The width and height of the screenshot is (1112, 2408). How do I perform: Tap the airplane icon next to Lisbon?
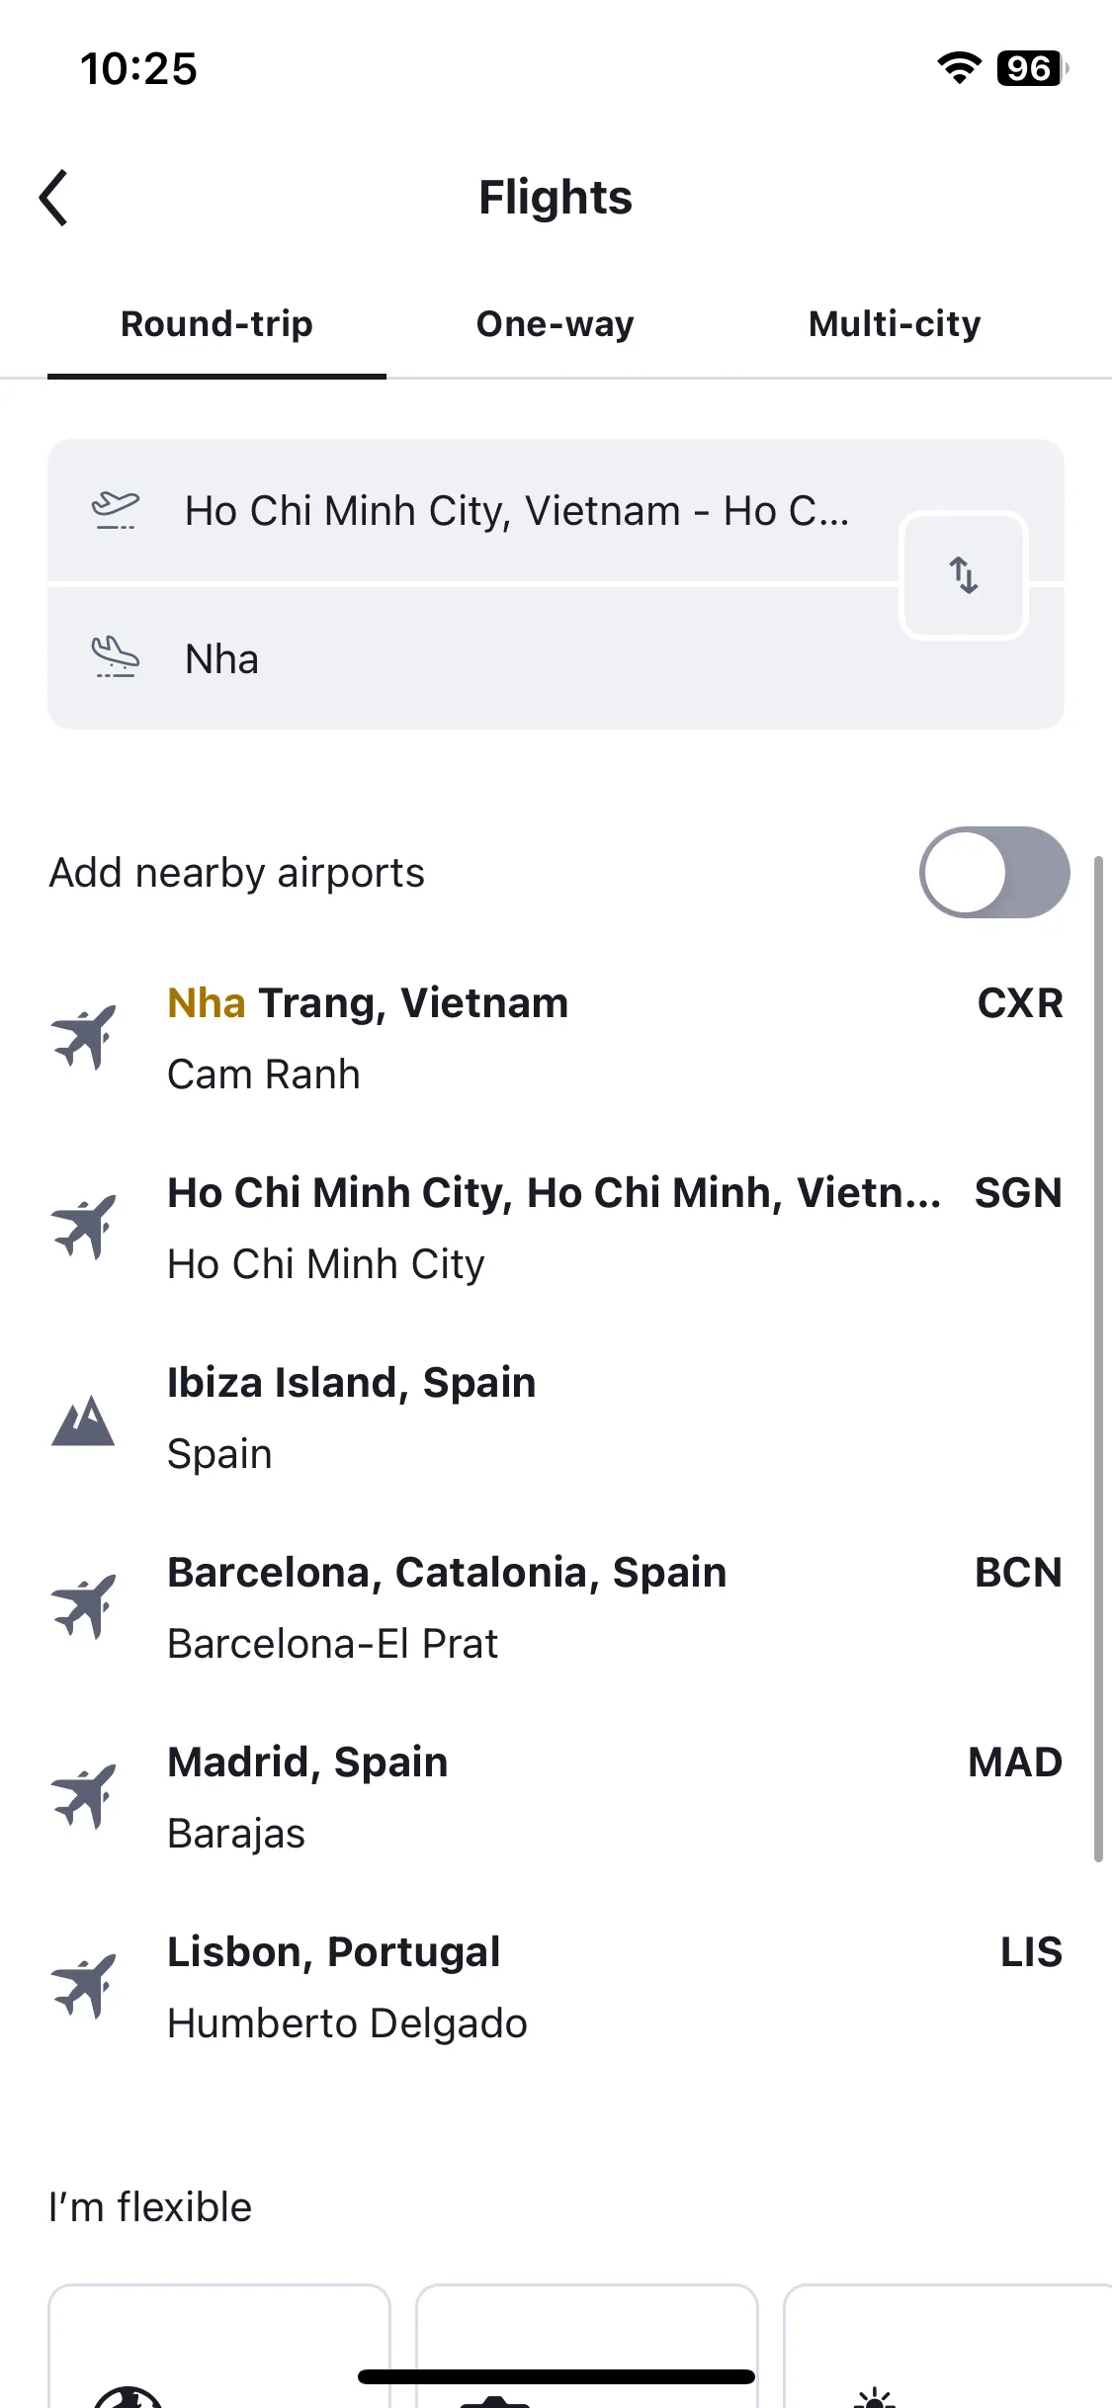pos(84,1986)
